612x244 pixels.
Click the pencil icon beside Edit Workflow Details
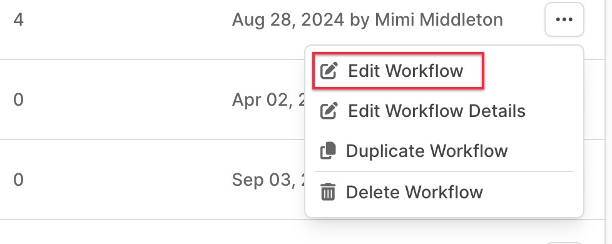(x=329, y=111)
